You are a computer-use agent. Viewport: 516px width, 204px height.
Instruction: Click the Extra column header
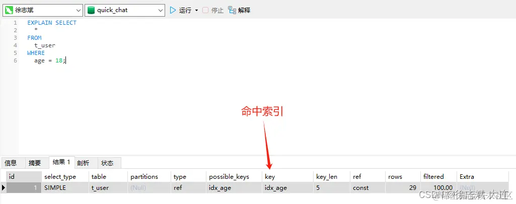click(483, 177)
